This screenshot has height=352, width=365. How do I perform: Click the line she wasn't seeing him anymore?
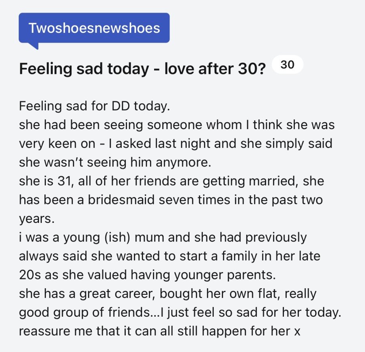point(115,163)
